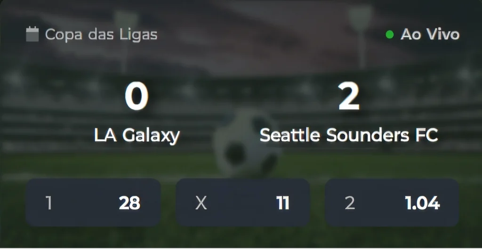This screenshot has width=482, height=249.
Task: Click Seattle Sounders FC's score of 2
Action: click(349, 97)
